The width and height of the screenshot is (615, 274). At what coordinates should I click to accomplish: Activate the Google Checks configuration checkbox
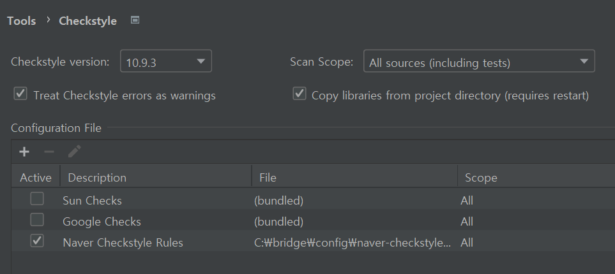37,220
